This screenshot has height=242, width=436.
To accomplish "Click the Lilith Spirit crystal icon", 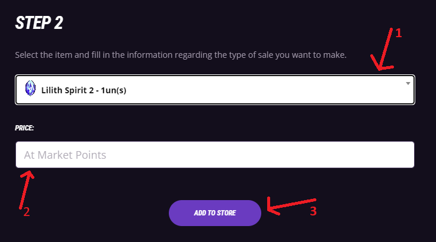I will click(30, 88).
